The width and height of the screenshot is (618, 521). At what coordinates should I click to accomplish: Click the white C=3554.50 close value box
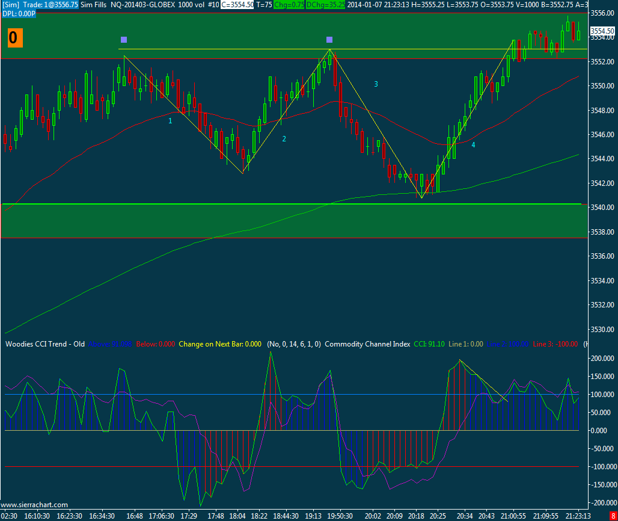[237, 4]
